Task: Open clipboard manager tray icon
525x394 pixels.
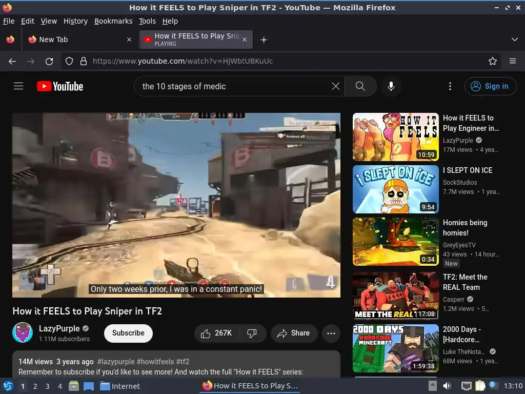Action: tap(480, 386)
